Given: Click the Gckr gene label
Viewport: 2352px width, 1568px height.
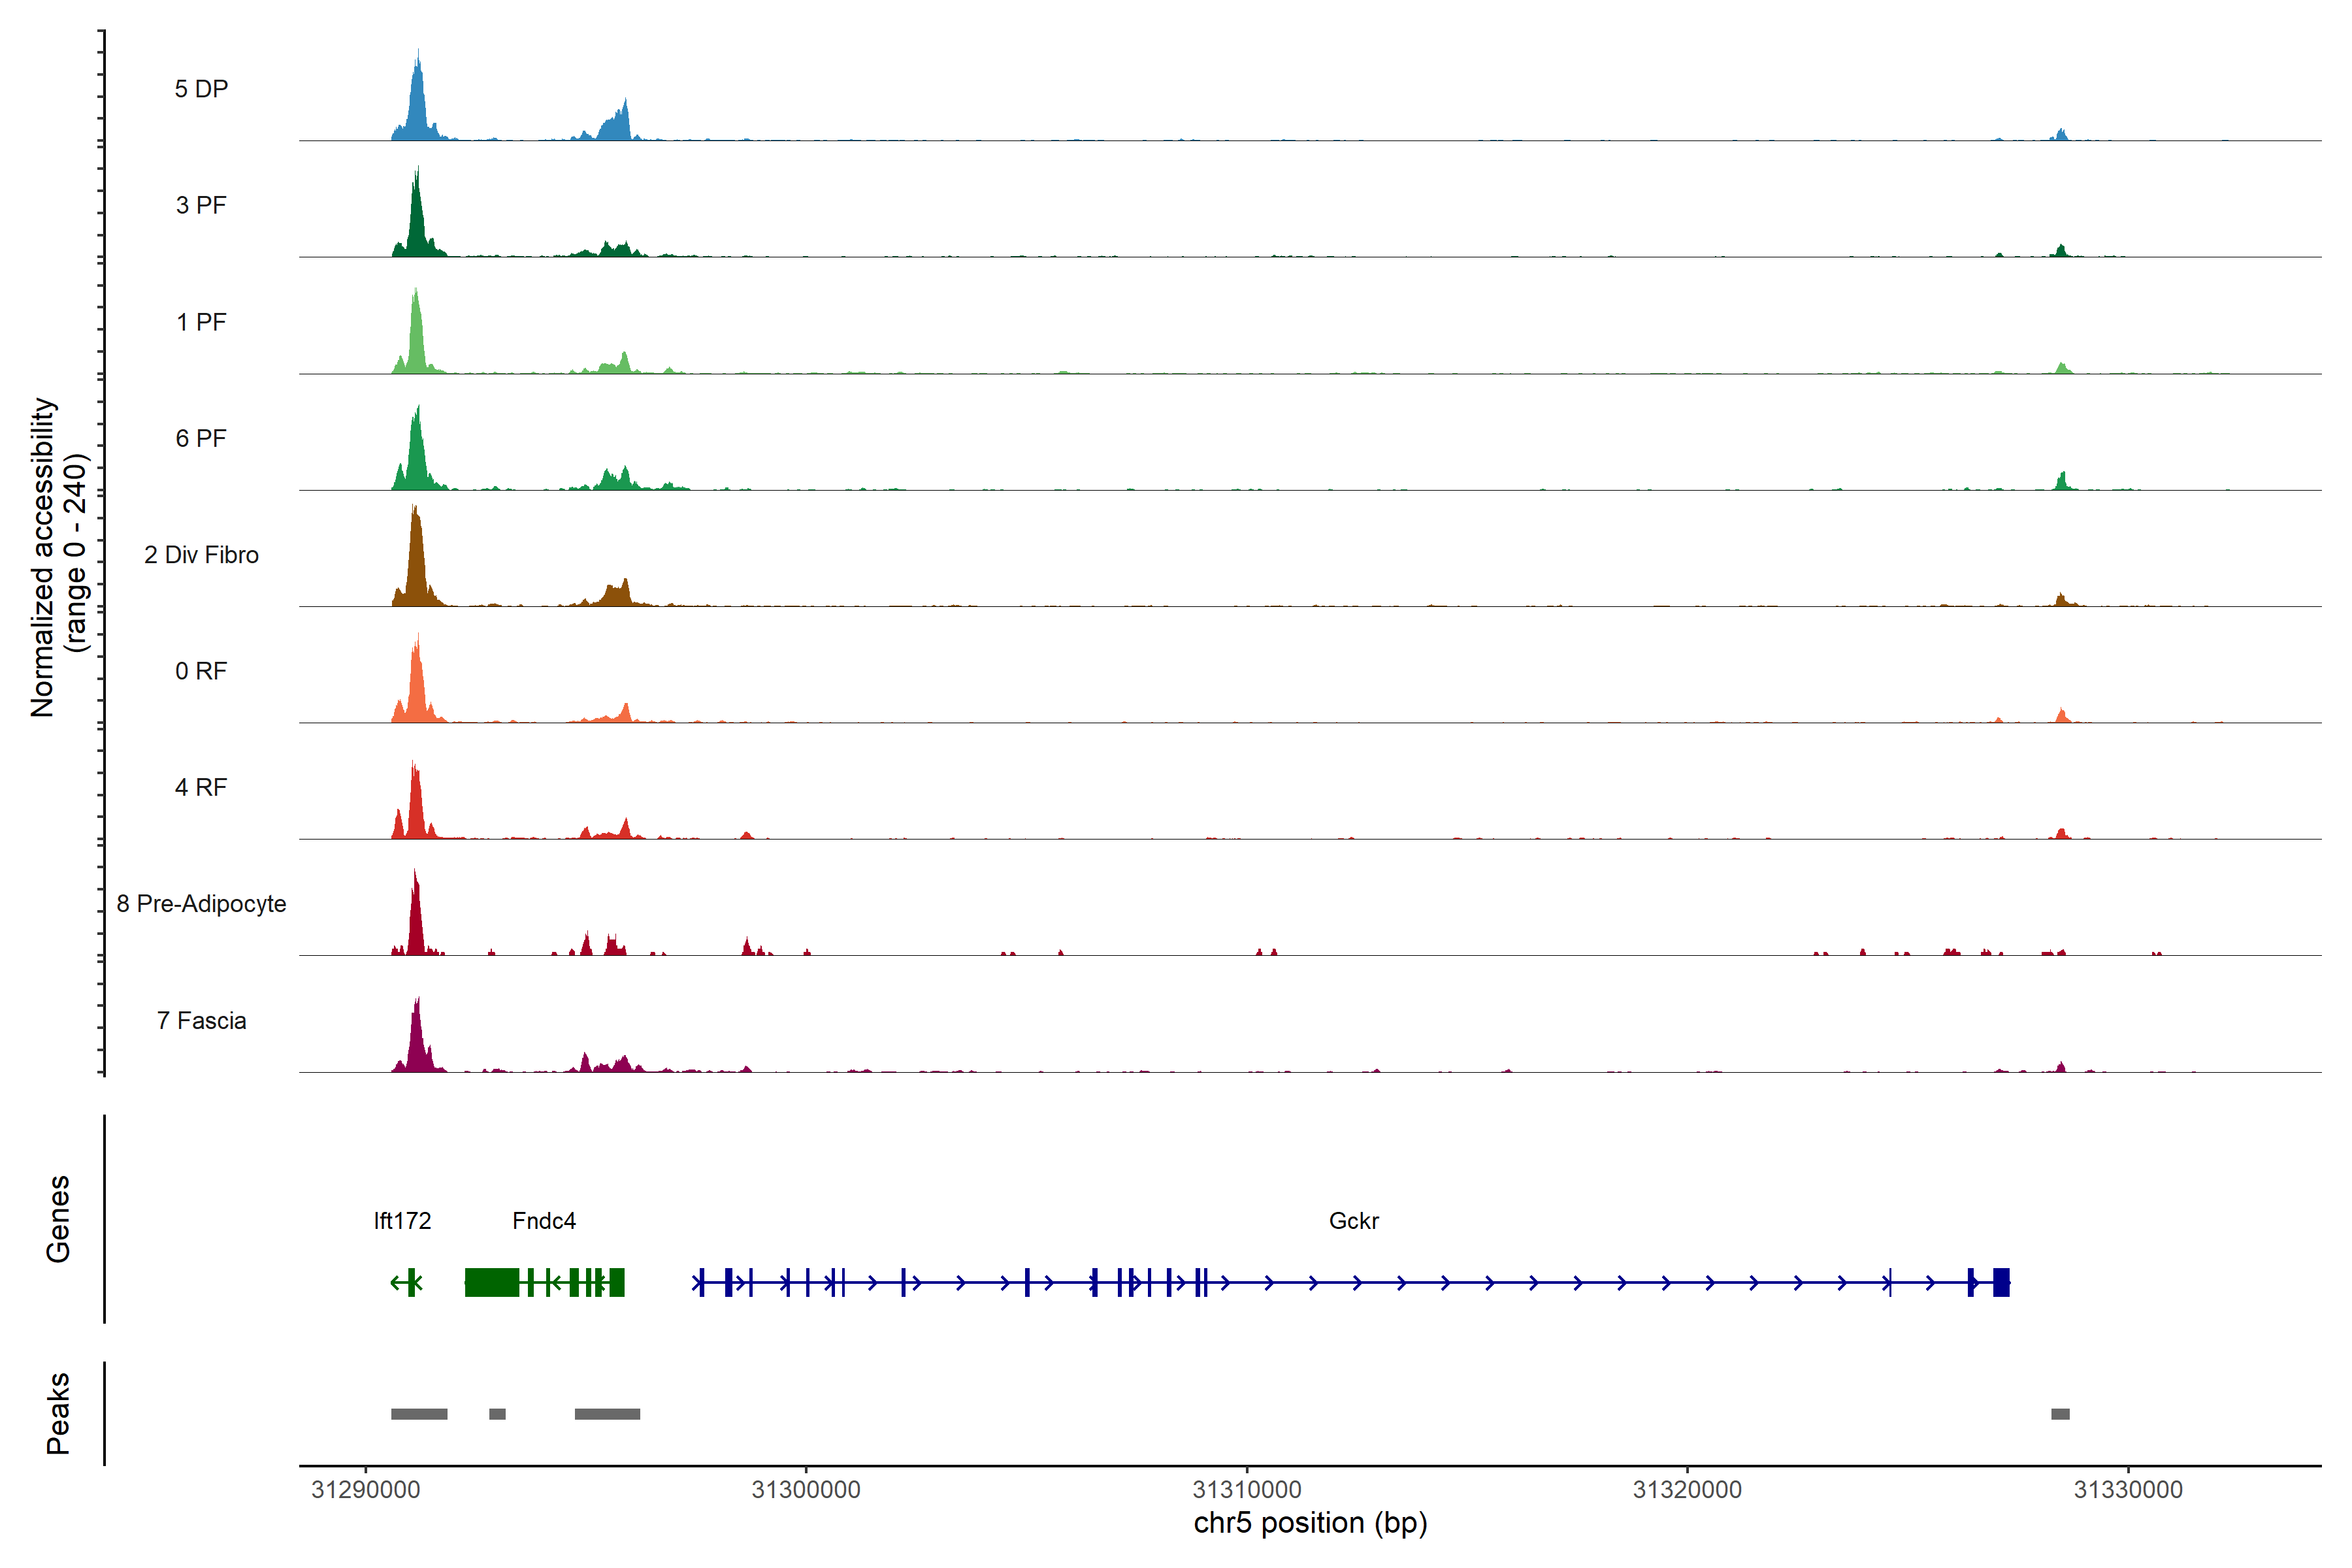Looking at the screenshot, I should tap(1354, 1221).
